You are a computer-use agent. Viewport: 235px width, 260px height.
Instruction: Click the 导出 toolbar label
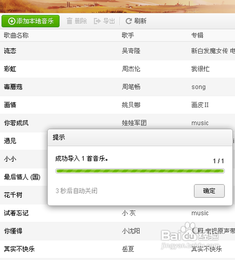point(109,21)
